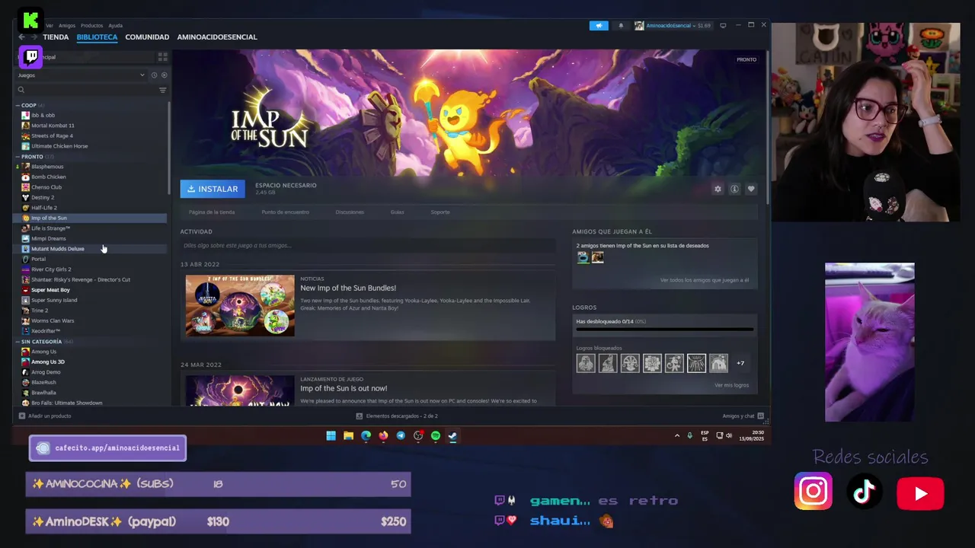This screenshot has width=975, height=548.
Task: Click the library search magnifier icon
Action: coord(21,90)
